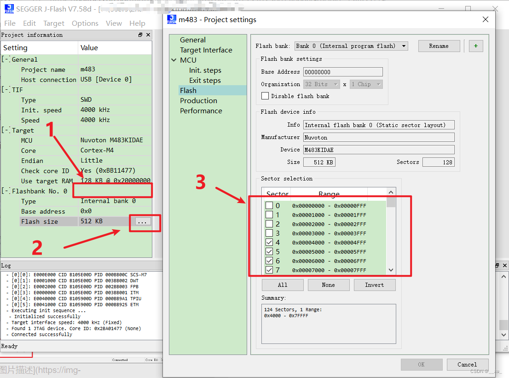Click Log panel scroll down arrow
The height and width of the screenshot is (378, 509).
click(503, 335)
